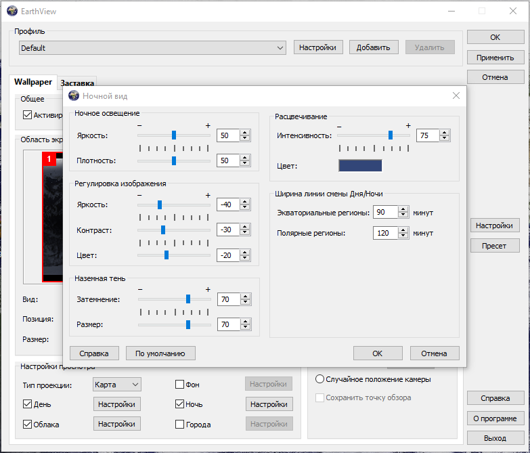Adjust Наземная тень Размер slider
The width and height of the screenshot is (530, 453).
(x=188, y=324)
